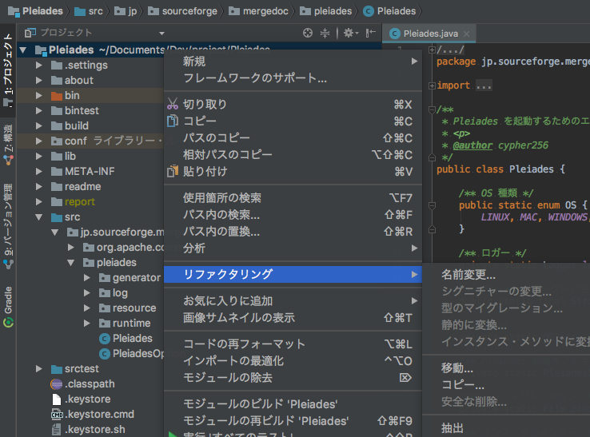This screenshot has height=437, width=590.
Task: Select インポートの最適化 menu entry
Action: point(293,361)
